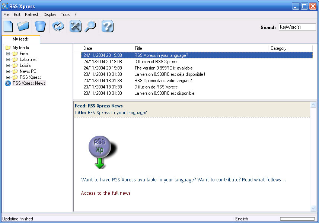Click the Delete trash bin toolbar icon
The height and width of the screenshot is (223, 319).
point(40,26)
